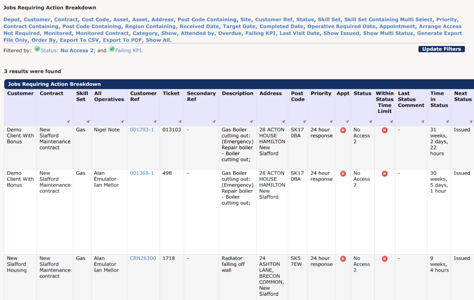
Task: Open the Priority filter option
Action: pos(446,19)
